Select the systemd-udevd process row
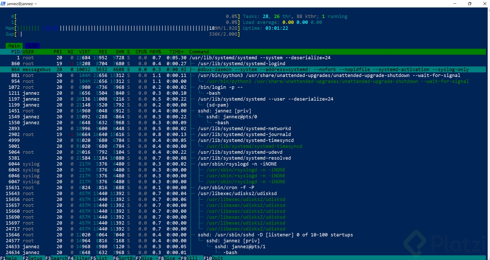Viewport: 490px width, 260px height. (x=243, y=152)
